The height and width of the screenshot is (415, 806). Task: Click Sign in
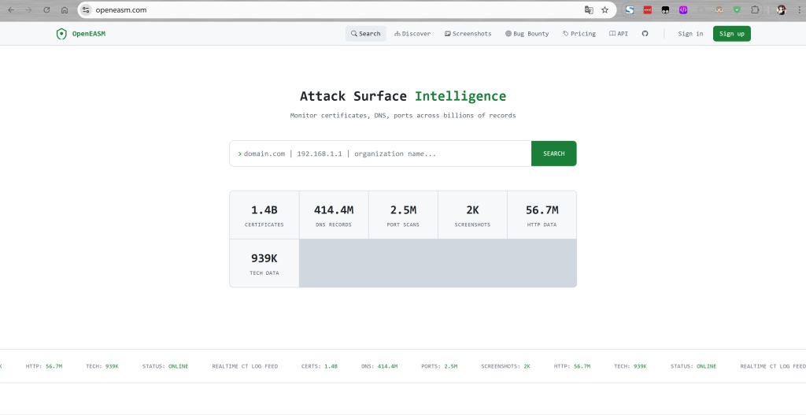pos(690,34)
